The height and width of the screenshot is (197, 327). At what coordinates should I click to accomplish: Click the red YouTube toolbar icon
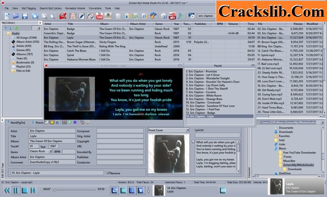coord(99,16)
